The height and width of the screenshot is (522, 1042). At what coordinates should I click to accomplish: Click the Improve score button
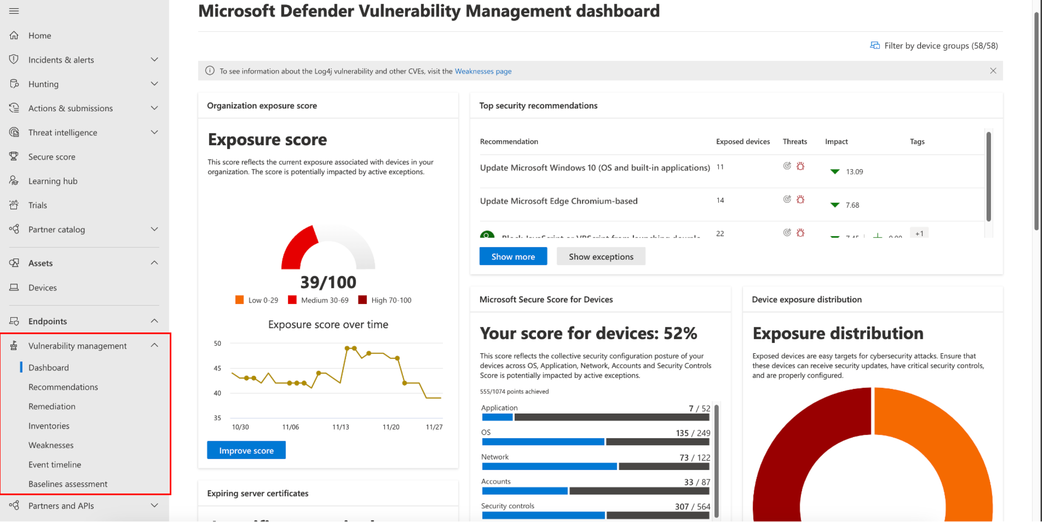point(246,450)
